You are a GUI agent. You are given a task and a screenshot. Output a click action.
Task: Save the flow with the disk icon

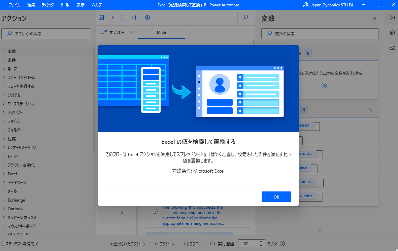[x=101, y=17]
